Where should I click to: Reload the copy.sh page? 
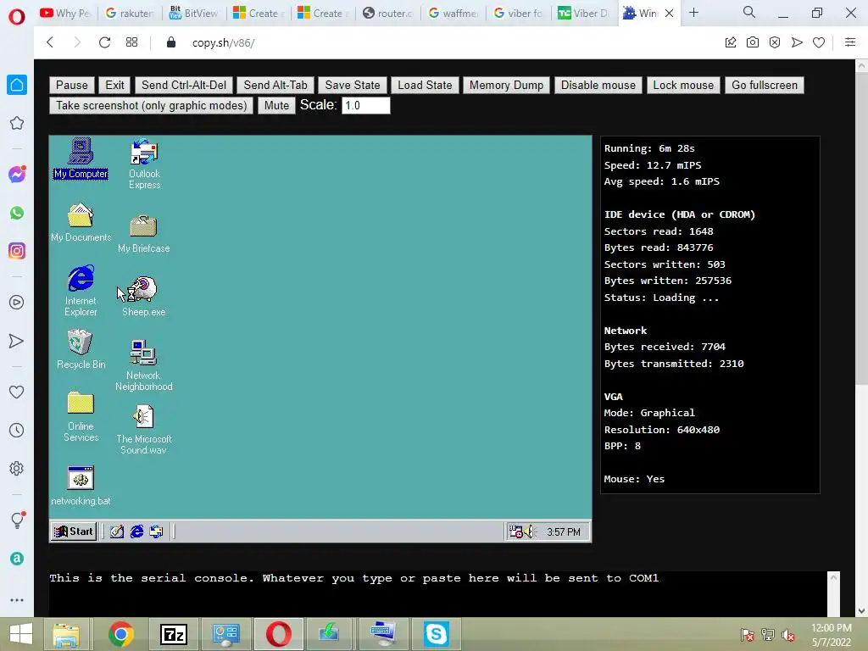pos(104,42)
